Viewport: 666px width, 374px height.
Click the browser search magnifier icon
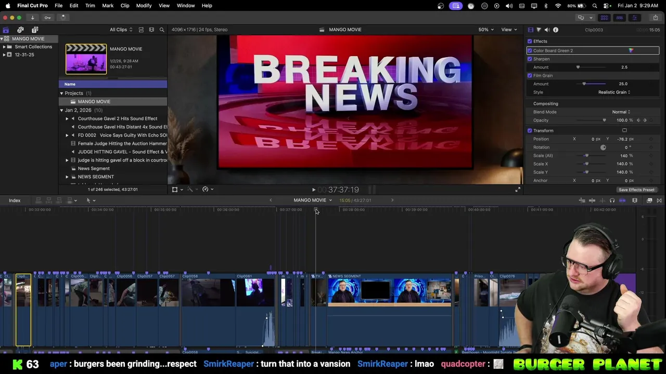162,30
